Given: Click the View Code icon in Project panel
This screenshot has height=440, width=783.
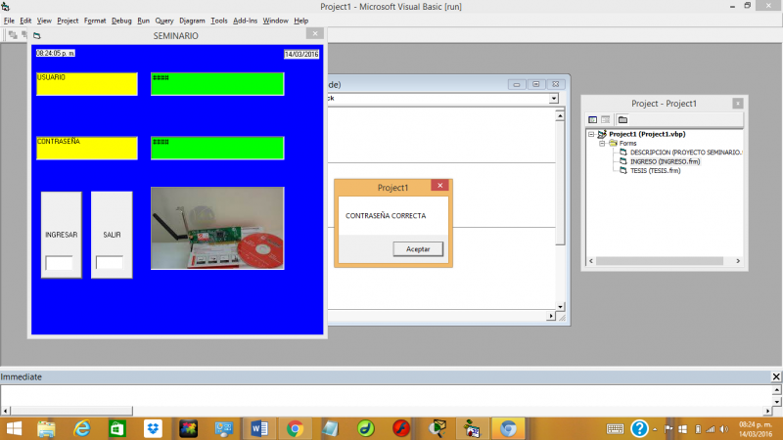Looking at the screenshot, I should [x=593, y=119].
